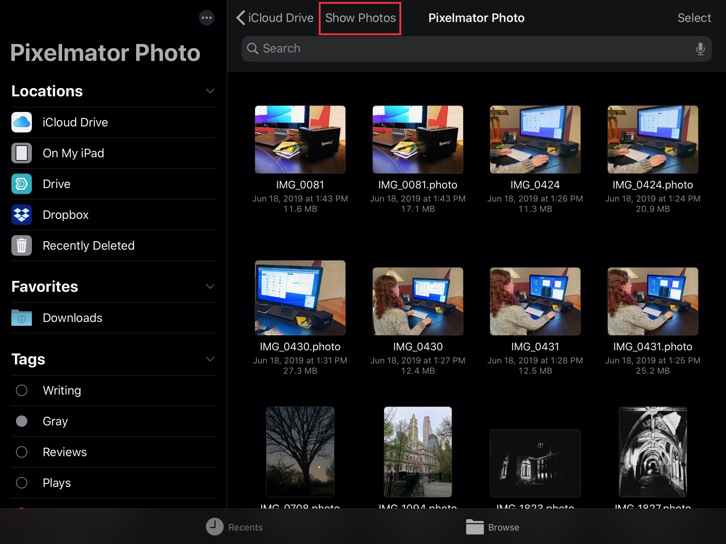Open On My iPad location
The height and width of the screenshot is (544, 726).
pyautogui.click(x=113, y=153)
